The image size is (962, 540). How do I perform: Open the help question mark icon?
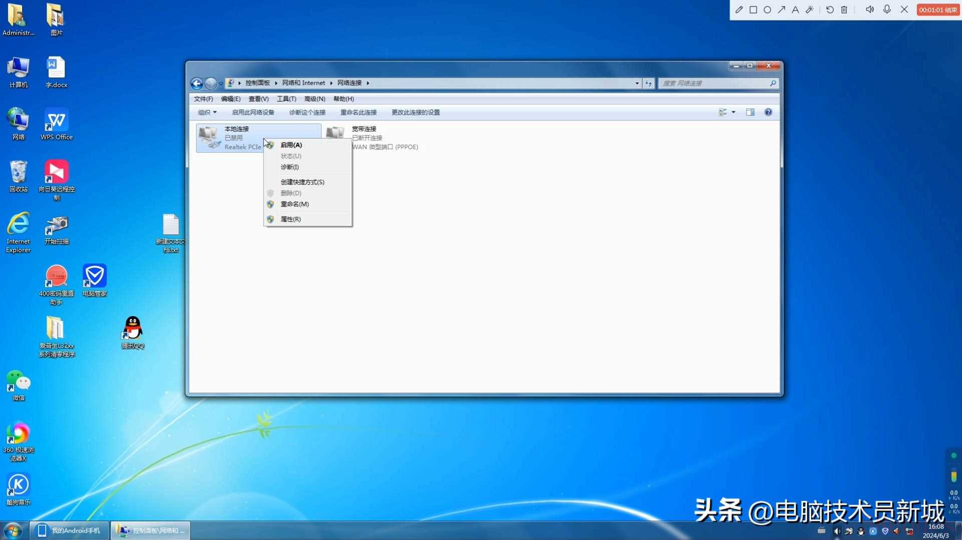(x=768, y=112)
